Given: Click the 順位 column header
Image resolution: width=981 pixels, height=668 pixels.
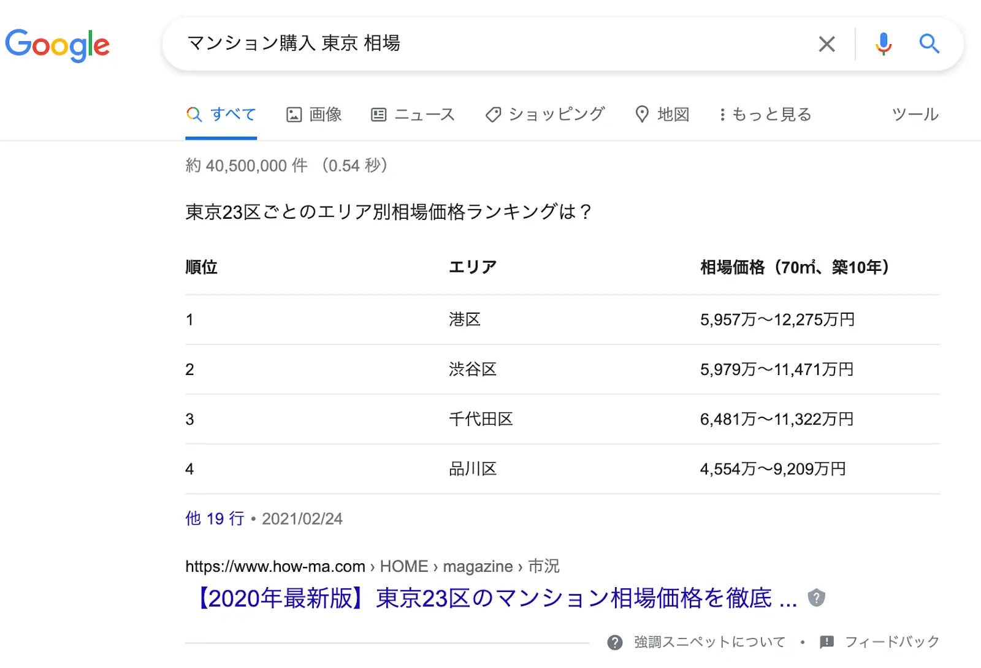Looking at the screenshot, I should point(201,268).
